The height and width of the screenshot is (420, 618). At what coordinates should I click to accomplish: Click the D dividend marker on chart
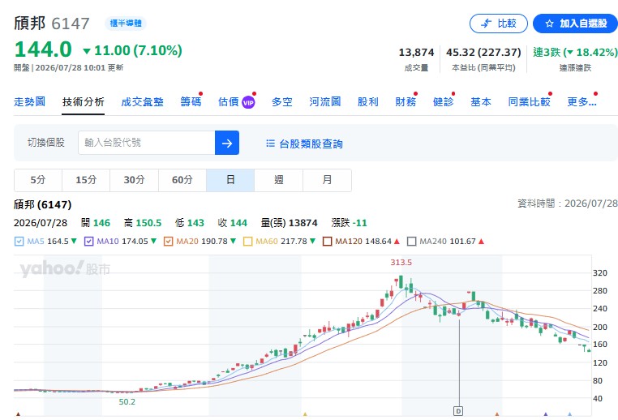pyautogui.click(x=458, y=411)
